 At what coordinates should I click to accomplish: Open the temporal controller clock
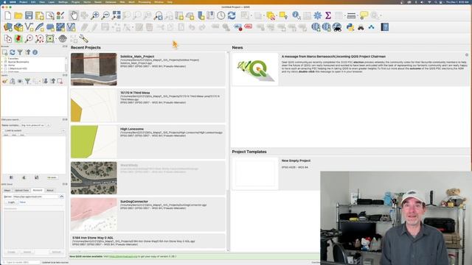[x=221, y=15]
